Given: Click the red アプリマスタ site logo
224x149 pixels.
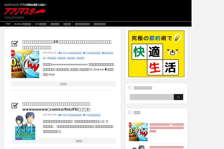Looking at the screenshot, I should point(25,11).
